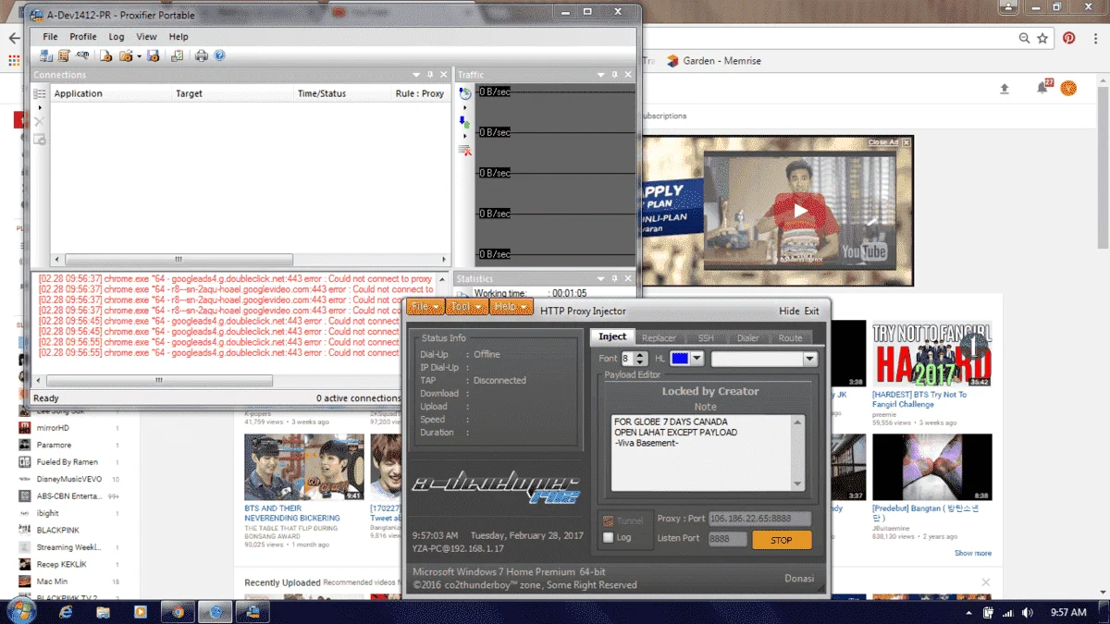Click the Pinterest extension icon in Chrome
Screen dimensions: 1110x624
[1068, 38]
